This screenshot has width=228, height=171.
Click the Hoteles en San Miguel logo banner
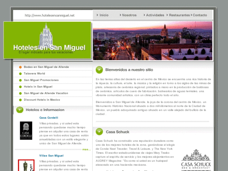tap(47, 40)
